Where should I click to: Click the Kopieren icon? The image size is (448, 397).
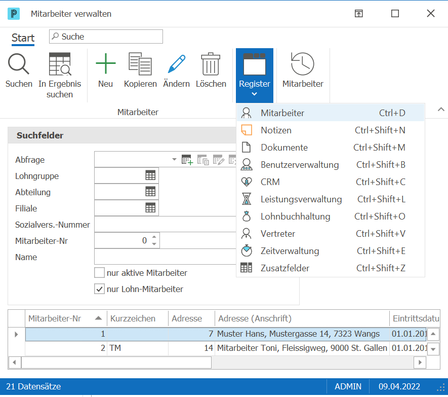coord(140,63)
